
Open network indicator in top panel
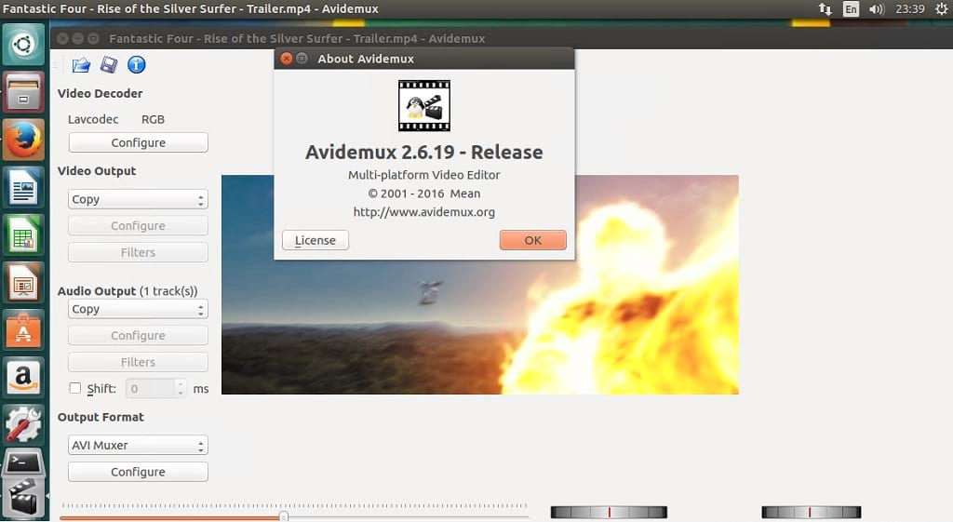[825, 9]
